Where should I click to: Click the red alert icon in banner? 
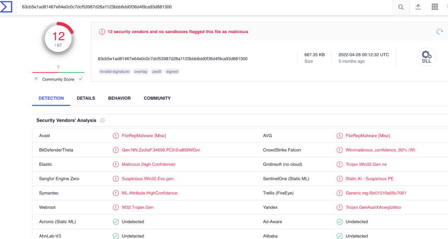click(x=102, y=31)
